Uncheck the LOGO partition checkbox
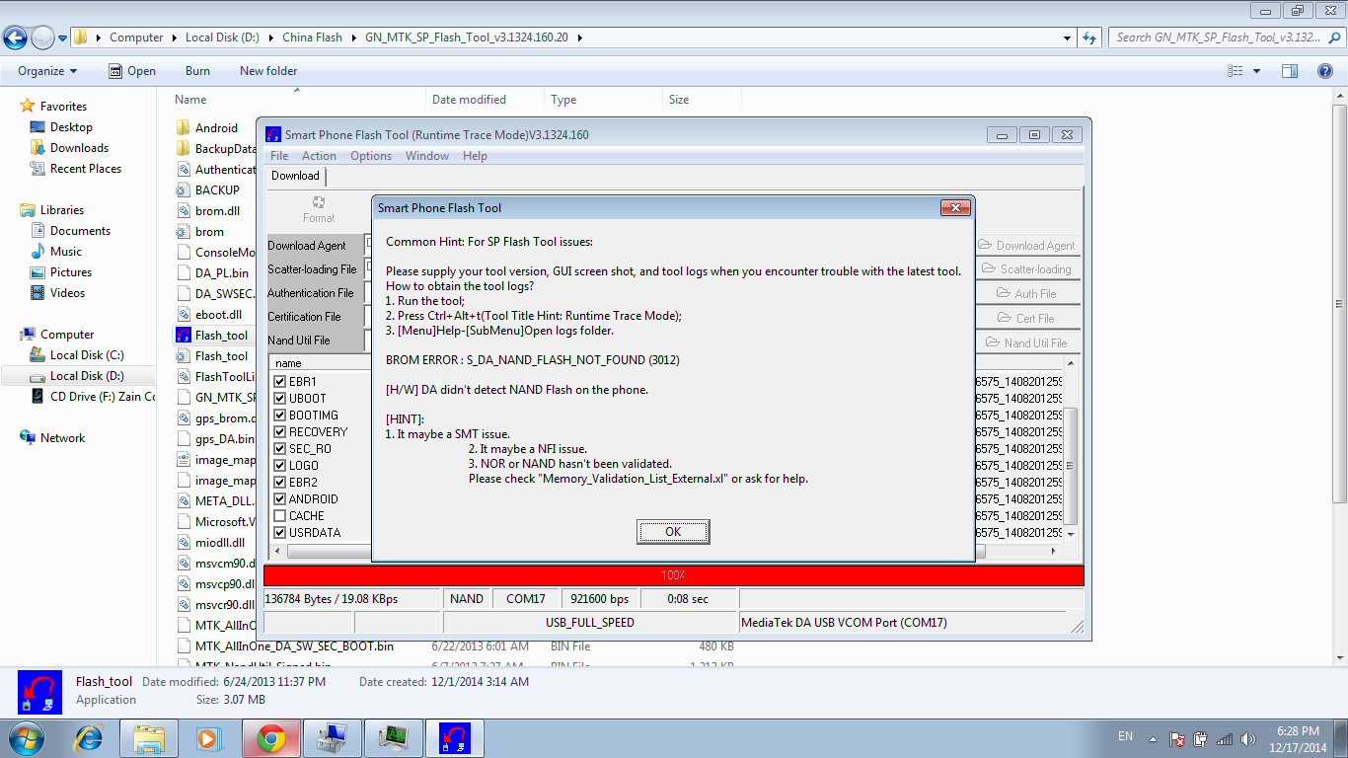Image resolution: width=1348 pixels, height=758 pixels. [x=280, y=465]
